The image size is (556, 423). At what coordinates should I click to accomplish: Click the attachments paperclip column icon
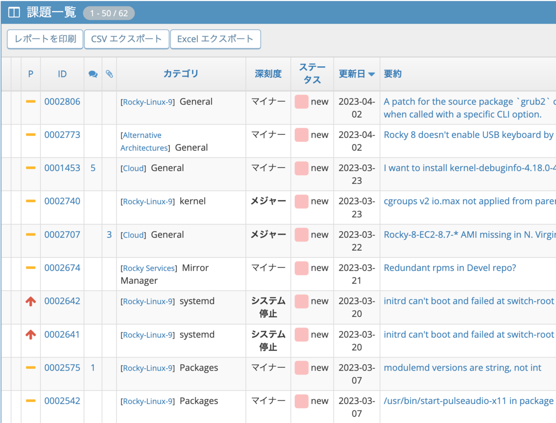(109, 74)
